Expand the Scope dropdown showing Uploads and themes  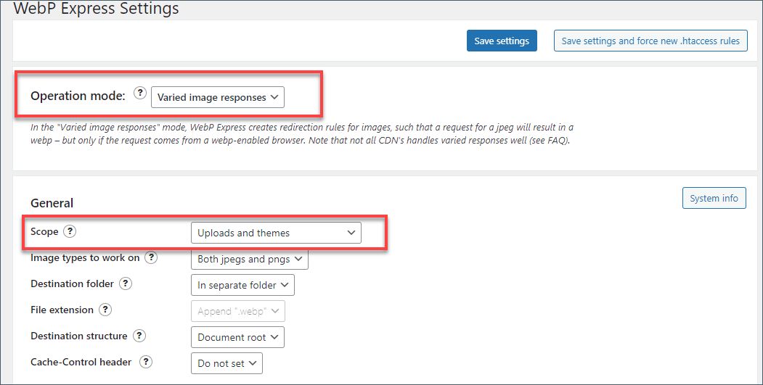click(x=276, y=233)
